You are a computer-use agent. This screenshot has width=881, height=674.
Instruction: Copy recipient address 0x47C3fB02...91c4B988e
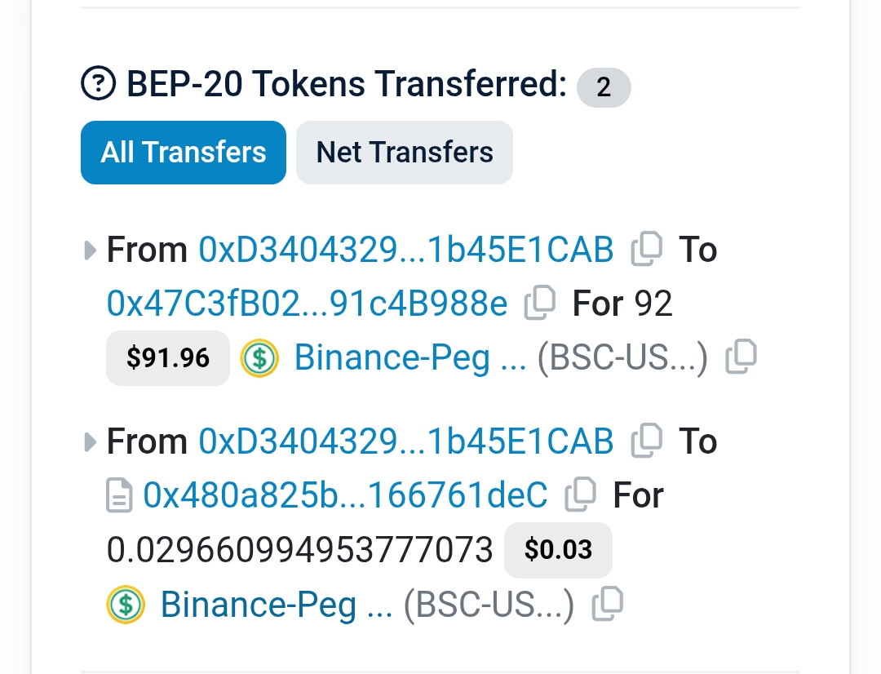pos(539,304)
